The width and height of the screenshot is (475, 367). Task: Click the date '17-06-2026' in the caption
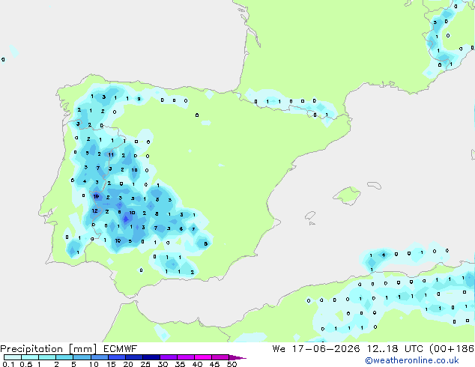coord(326,349)
